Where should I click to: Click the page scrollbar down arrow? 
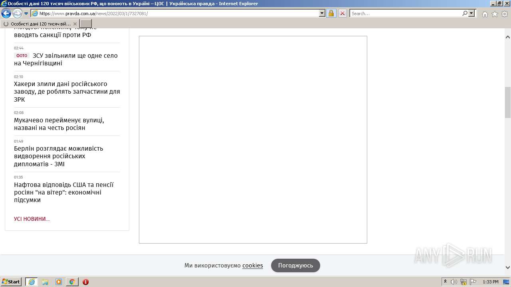508,267
